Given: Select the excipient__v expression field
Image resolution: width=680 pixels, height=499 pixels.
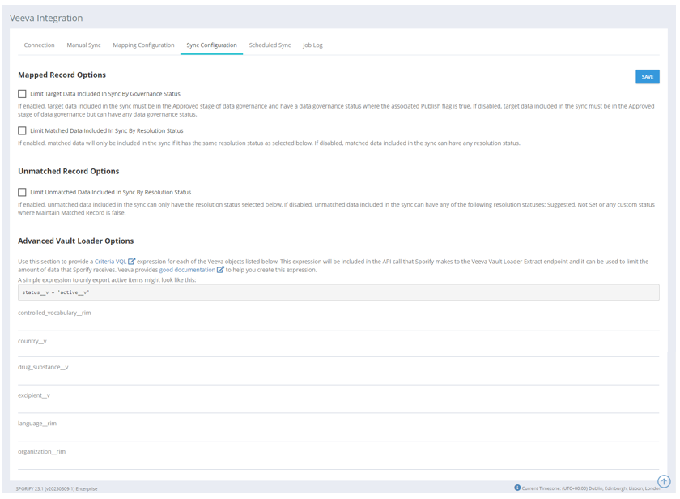Looking at the screenshot, I should [338, 406].
